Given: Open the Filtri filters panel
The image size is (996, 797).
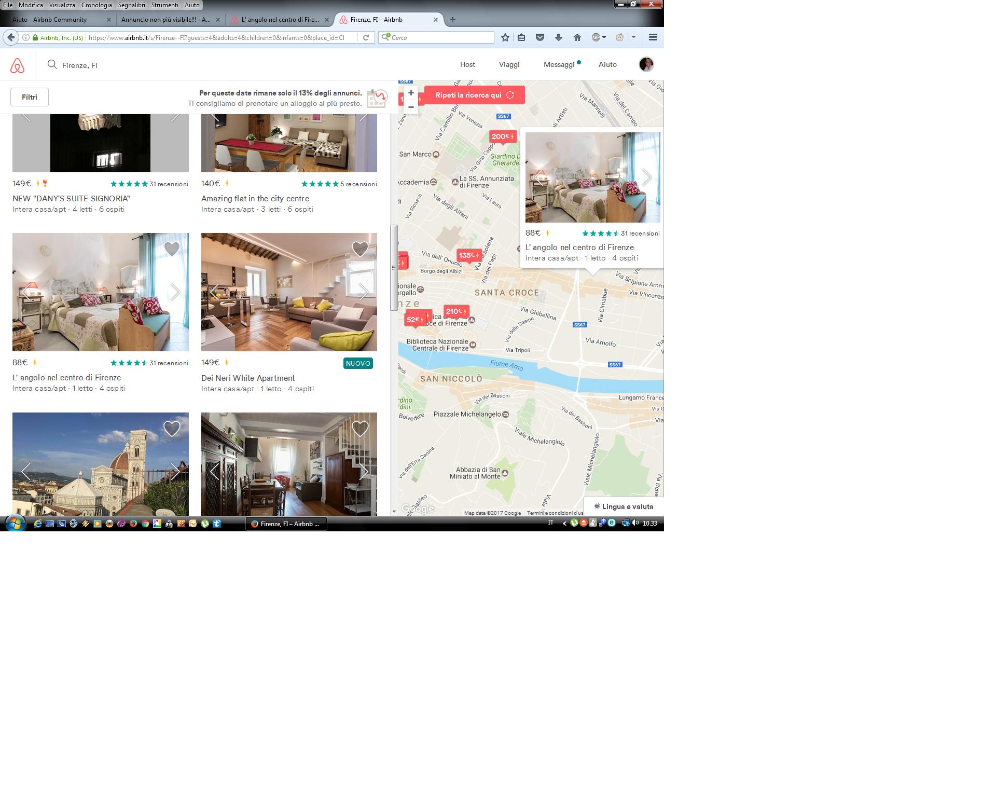Looking at the screenshot, I should tap(30, 97).
